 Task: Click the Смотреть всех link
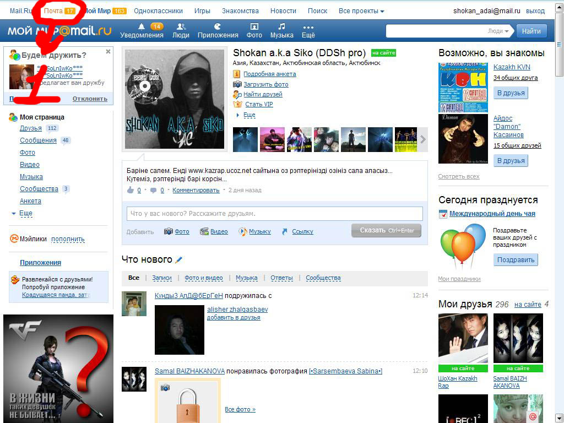point(459,177)
